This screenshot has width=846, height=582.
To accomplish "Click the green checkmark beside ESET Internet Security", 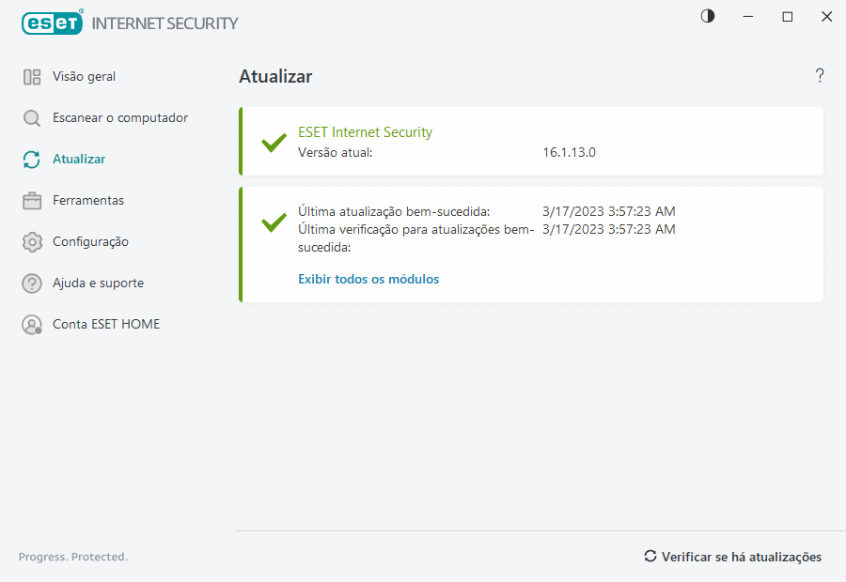I will pyautogui.click(x=274, y=143).
